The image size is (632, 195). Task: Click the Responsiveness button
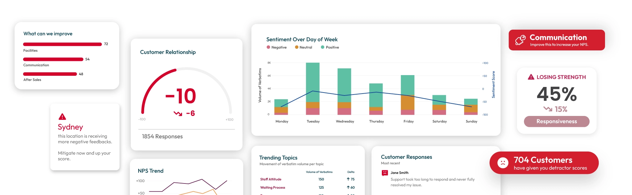(x=557, y=121)
